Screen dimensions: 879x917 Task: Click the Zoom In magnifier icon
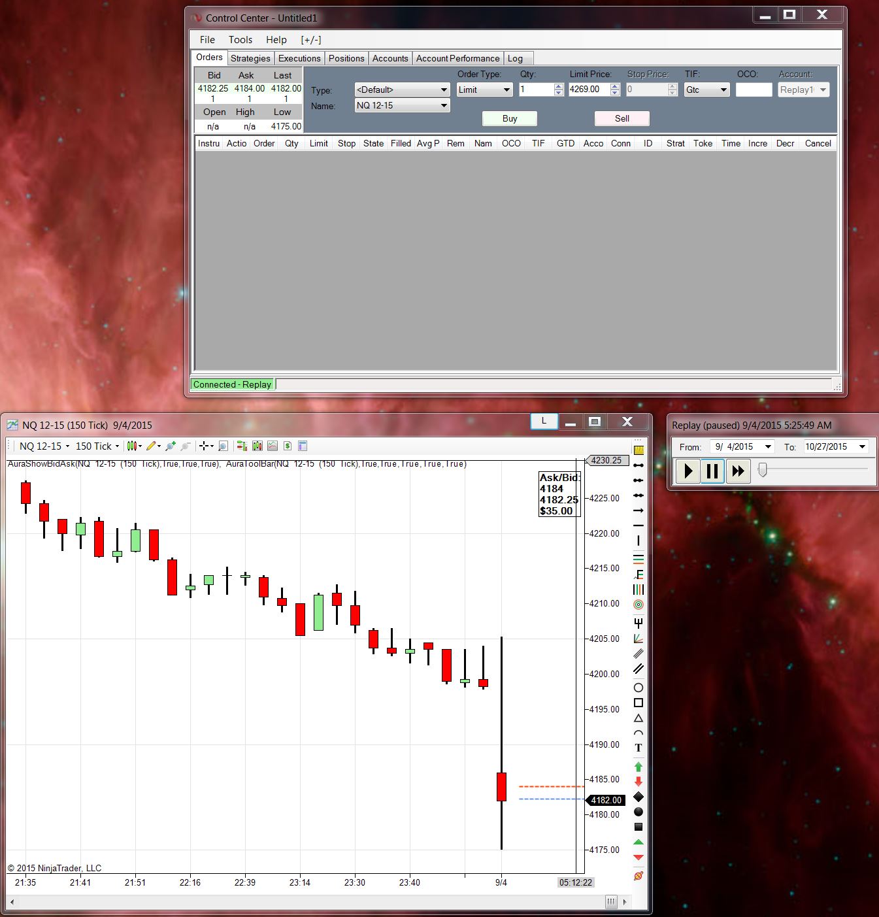click(171, 446)
